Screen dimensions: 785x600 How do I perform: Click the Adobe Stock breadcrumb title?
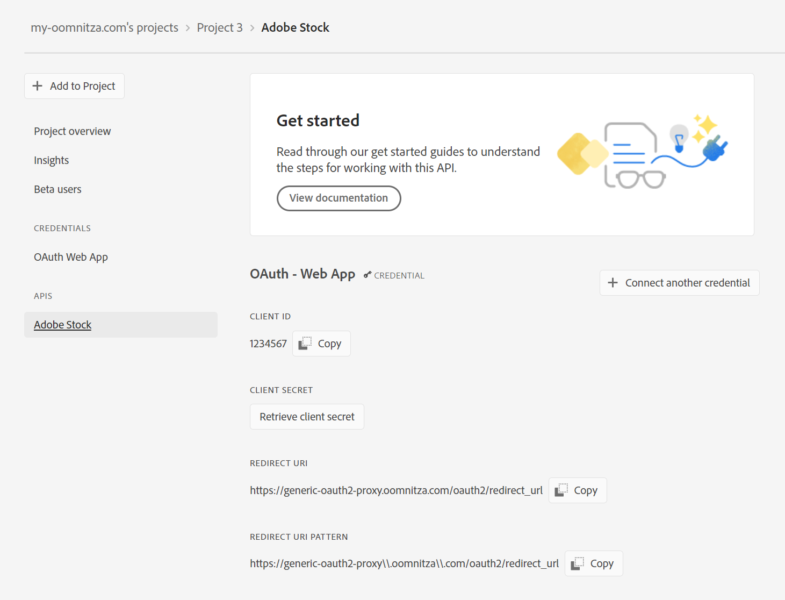(x=295, y=27)
